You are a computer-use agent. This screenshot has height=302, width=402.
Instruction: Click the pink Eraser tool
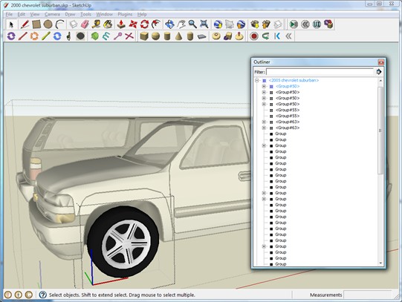[x=85, y=24]
